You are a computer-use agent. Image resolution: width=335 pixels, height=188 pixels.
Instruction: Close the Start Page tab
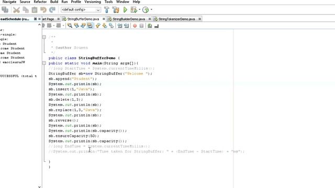[x=58, y=19]
